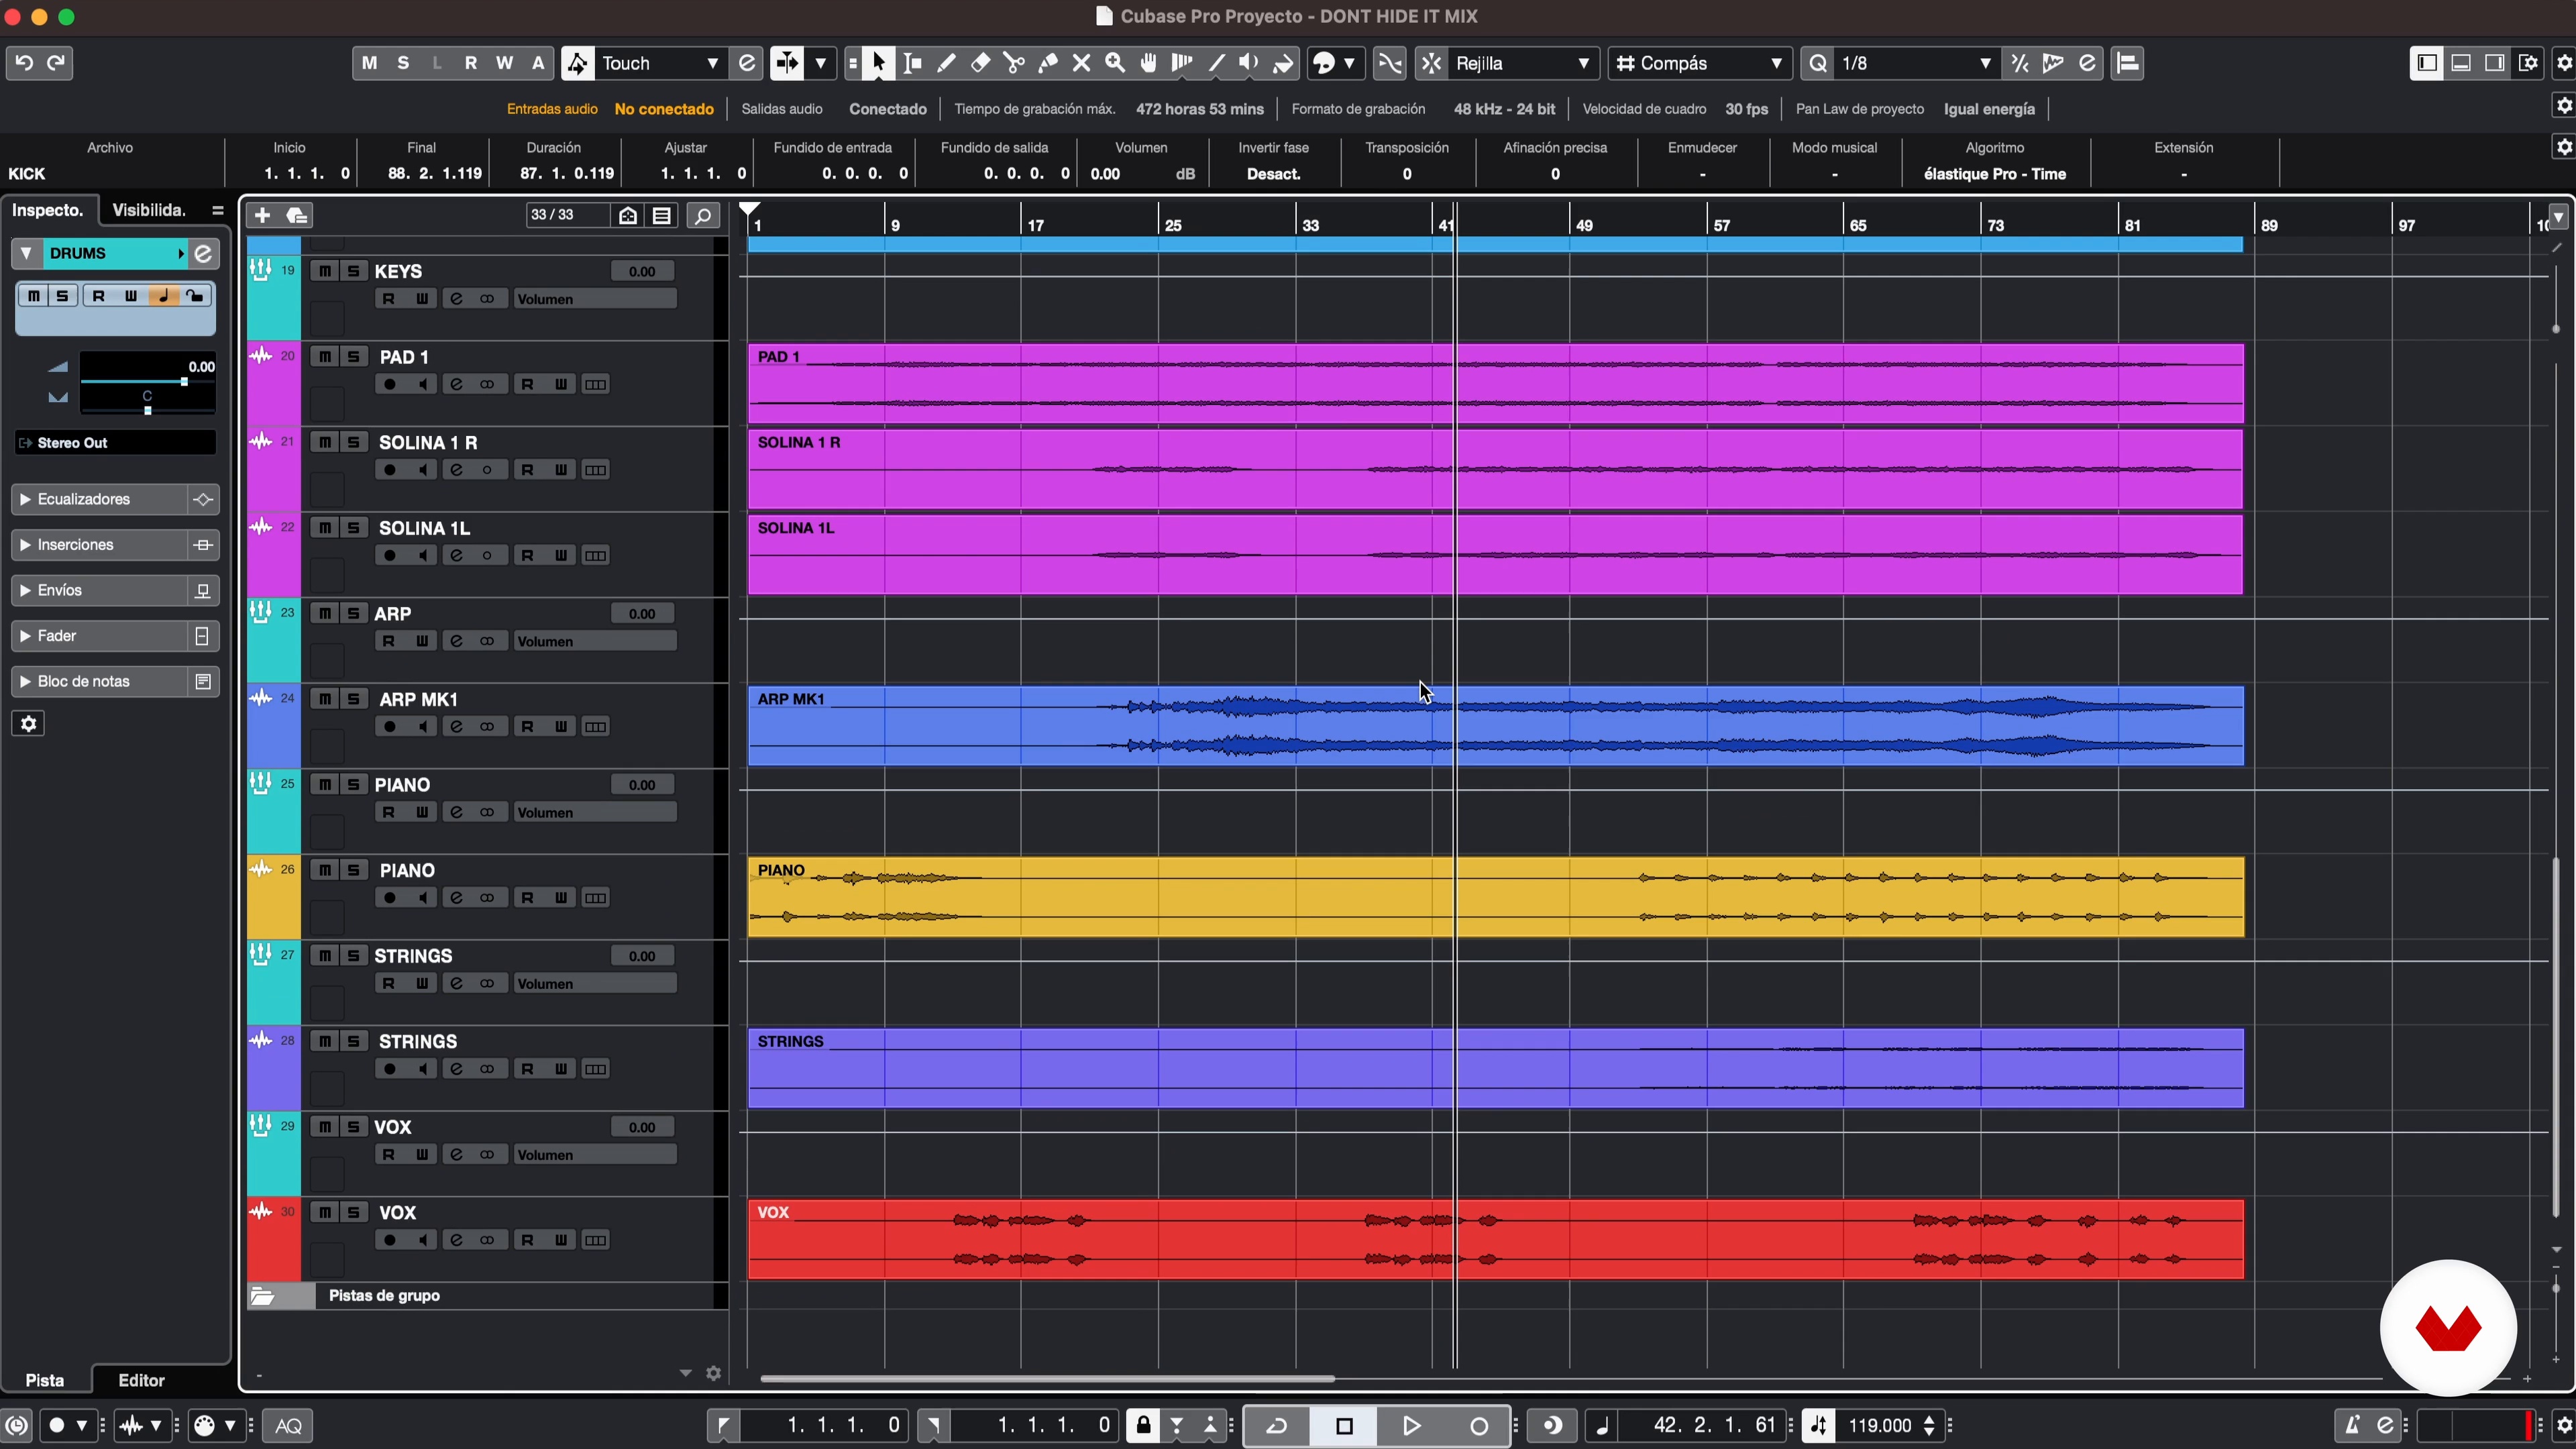
Task: Click the horizontal scrollbar of arrangement
Action: [1047, 1379]
